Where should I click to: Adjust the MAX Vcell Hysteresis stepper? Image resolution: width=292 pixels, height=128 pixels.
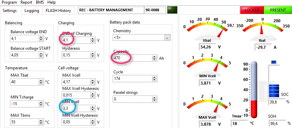click(x=93, y=95)
